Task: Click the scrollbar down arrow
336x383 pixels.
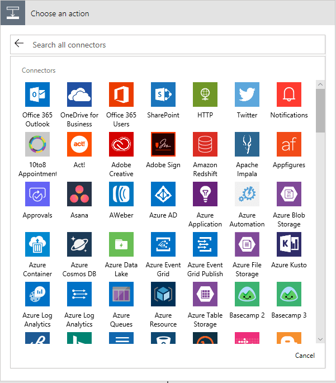Action: [320, 339]
